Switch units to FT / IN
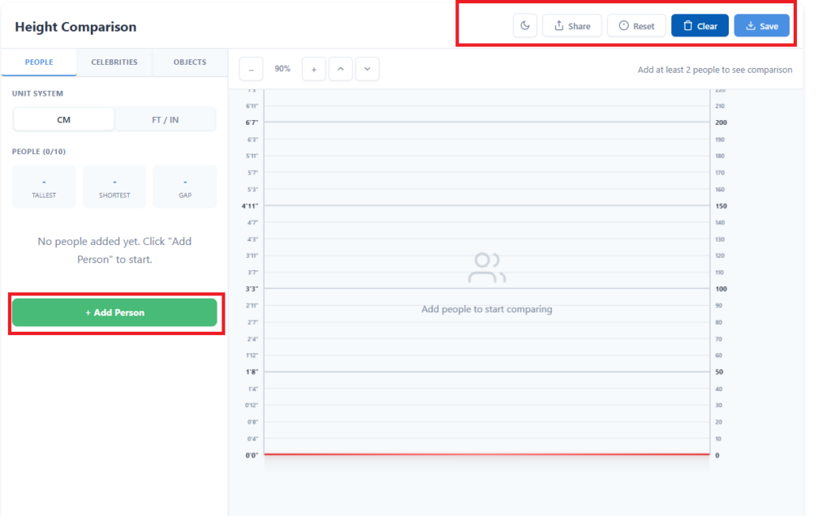This screenshot has width=831, height=516. tap(166, 120)
